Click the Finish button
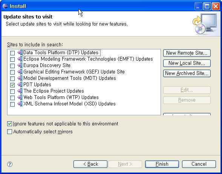222x174 pixels. point(162,164)
